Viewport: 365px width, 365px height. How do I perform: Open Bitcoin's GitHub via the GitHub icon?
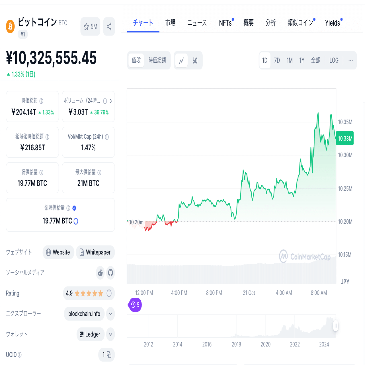110,273
